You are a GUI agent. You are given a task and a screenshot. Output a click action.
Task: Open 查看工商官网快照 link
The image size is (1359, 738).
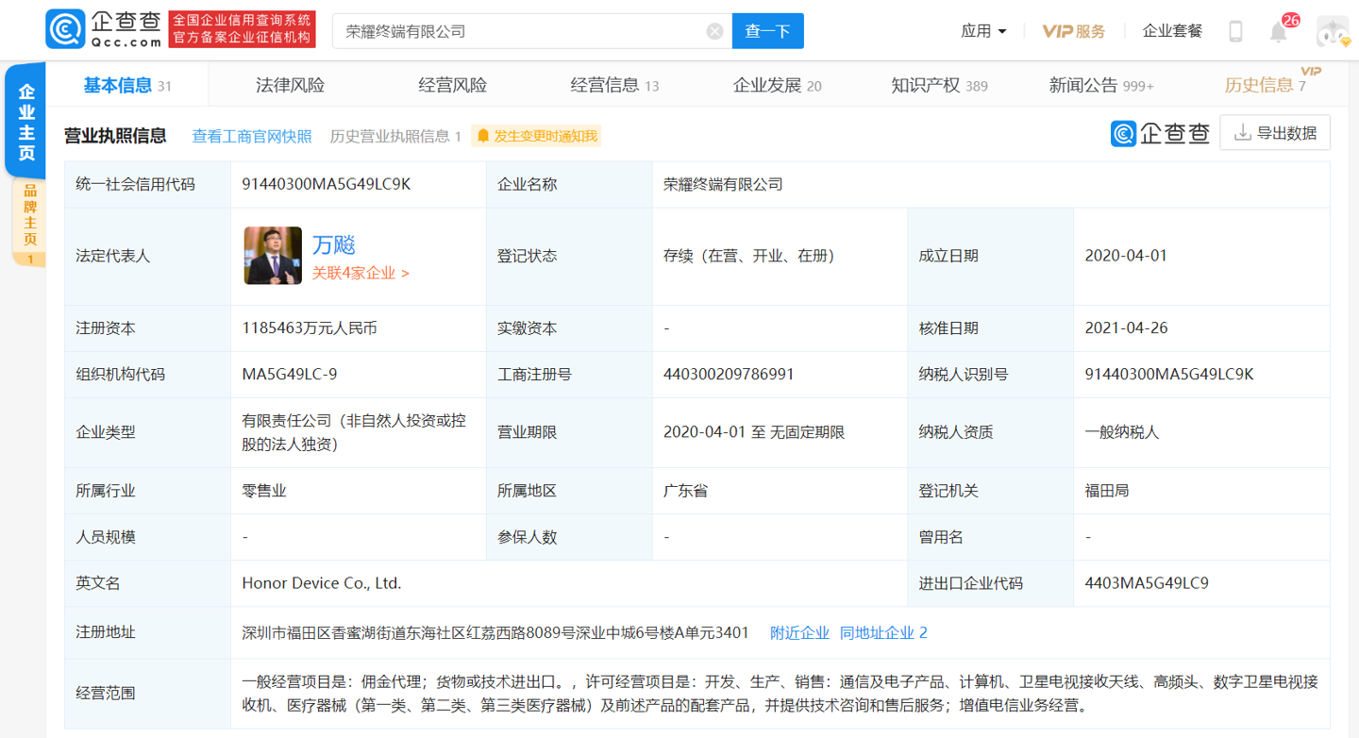pos(252,136)
